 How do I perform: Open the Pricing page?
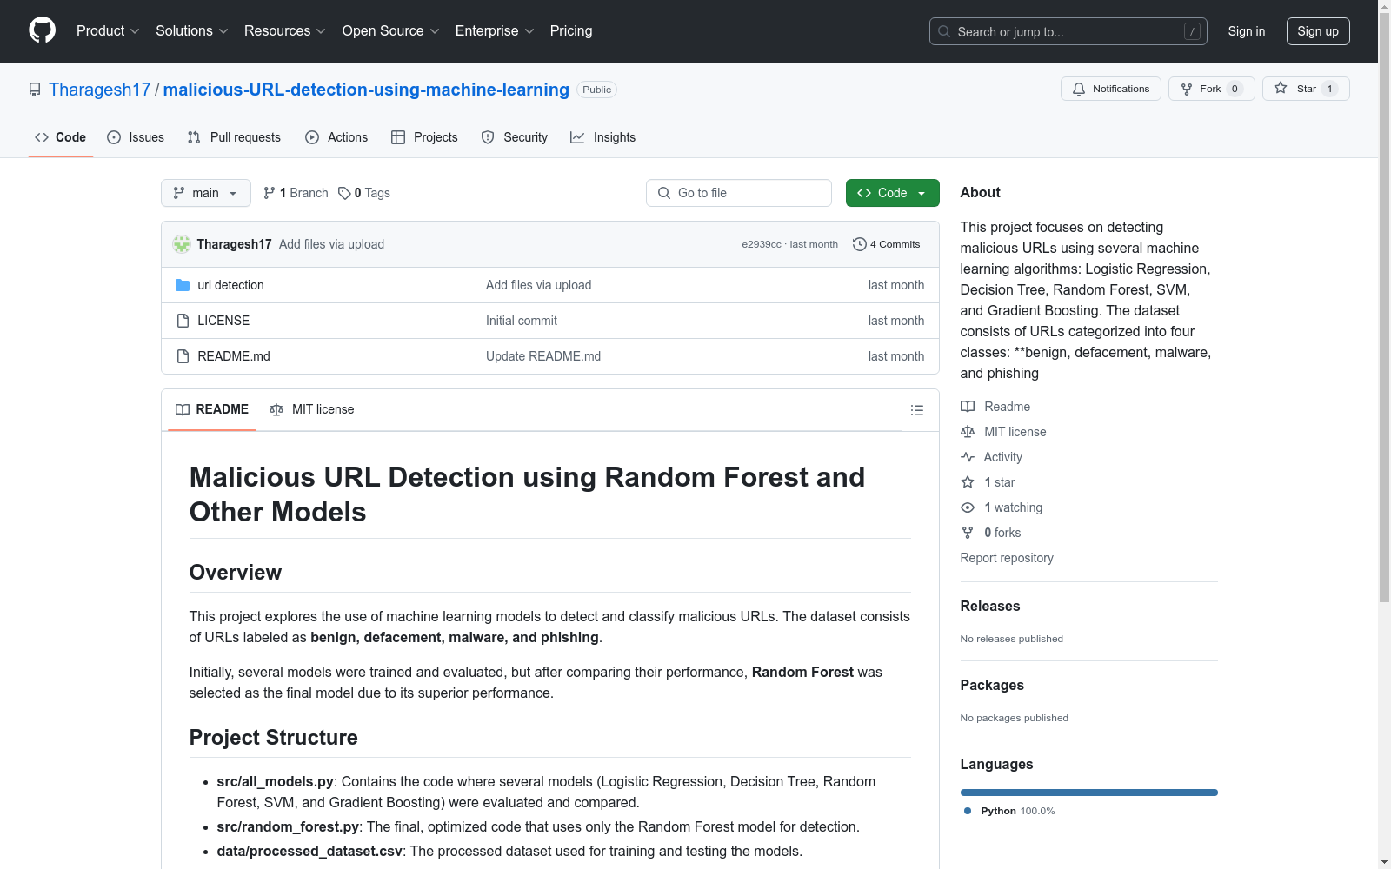pyautogui.click(x=571, y=30)
